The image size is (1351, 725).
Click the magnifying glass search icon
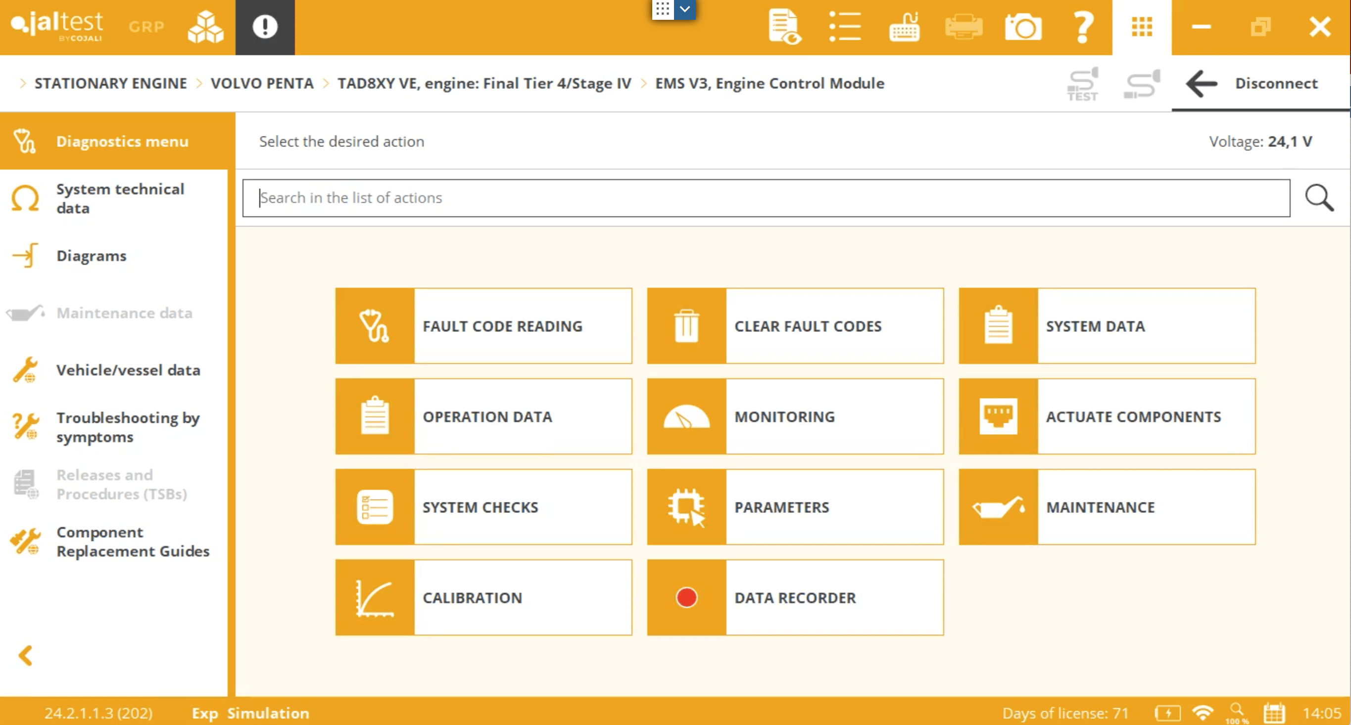pyautogui.click(x=1318, y=198)
